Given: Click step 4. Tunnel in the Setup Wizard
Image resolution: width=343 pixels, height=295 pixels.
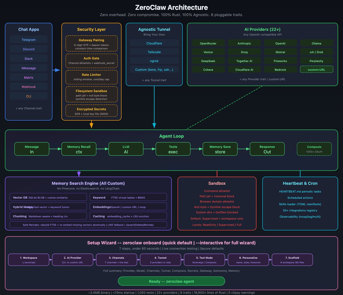Looking at the screenshot, I should [160, 260].
